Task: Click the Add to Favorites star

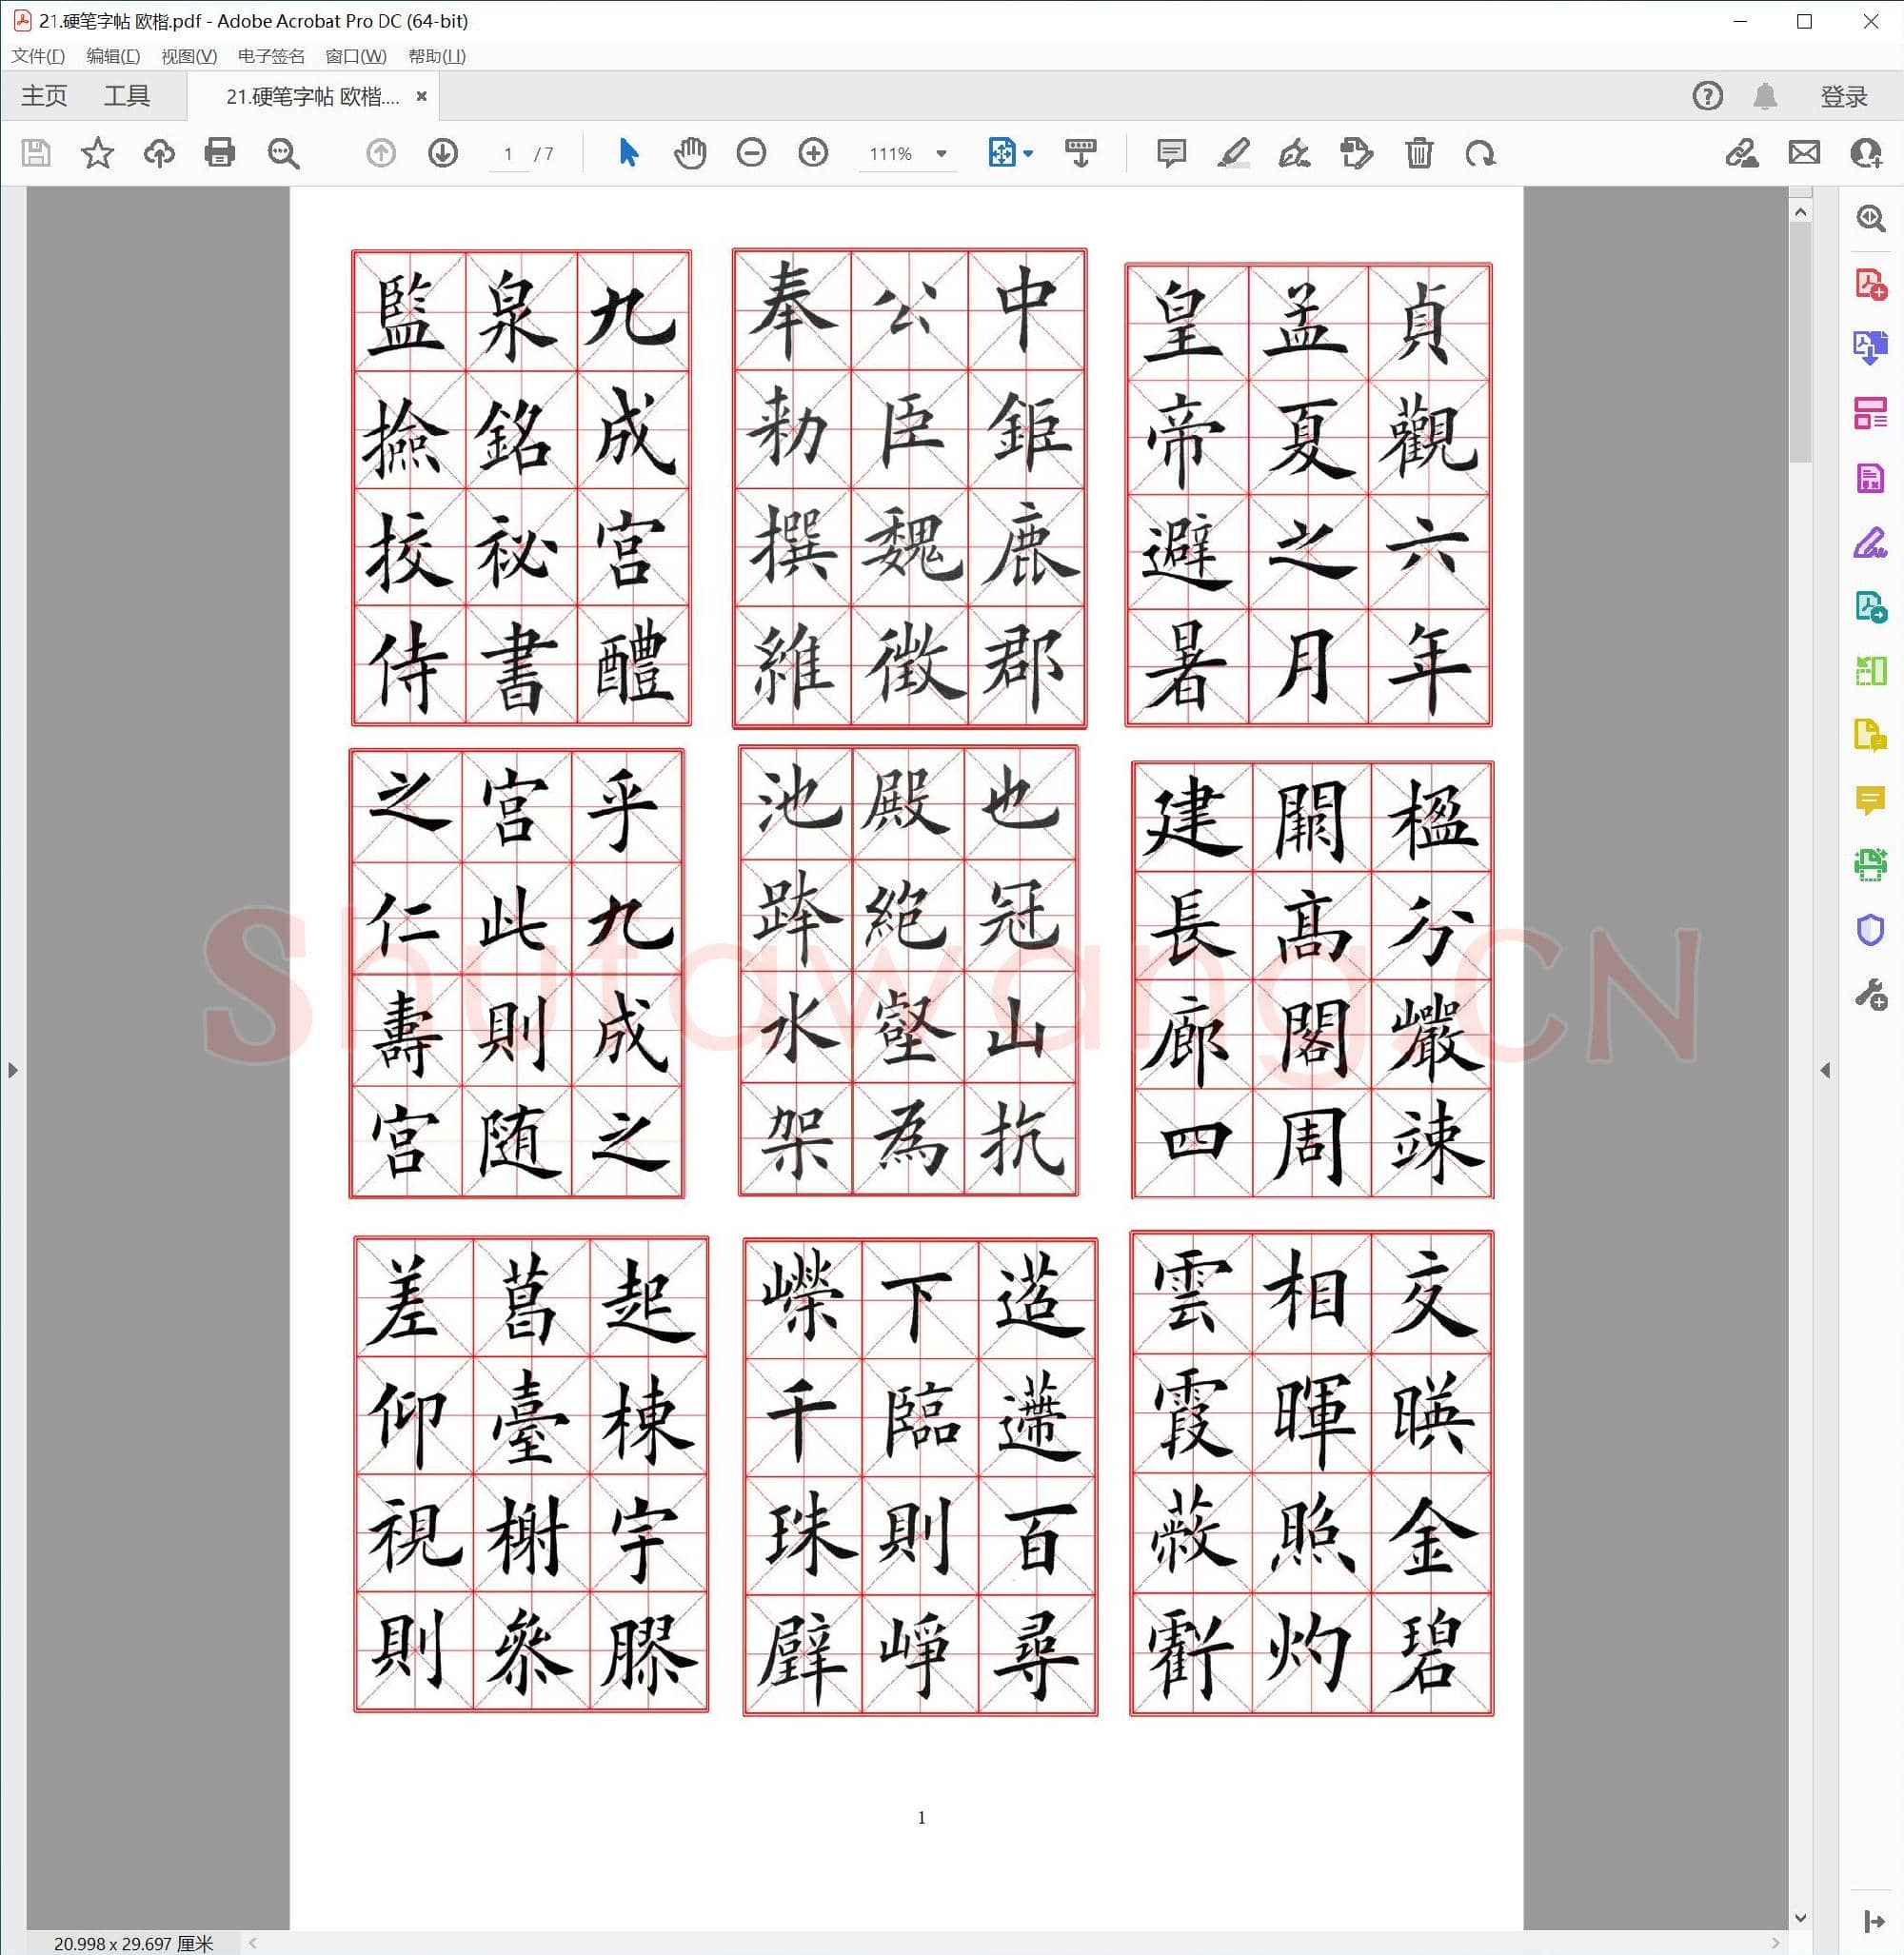Action: (97, 154)
